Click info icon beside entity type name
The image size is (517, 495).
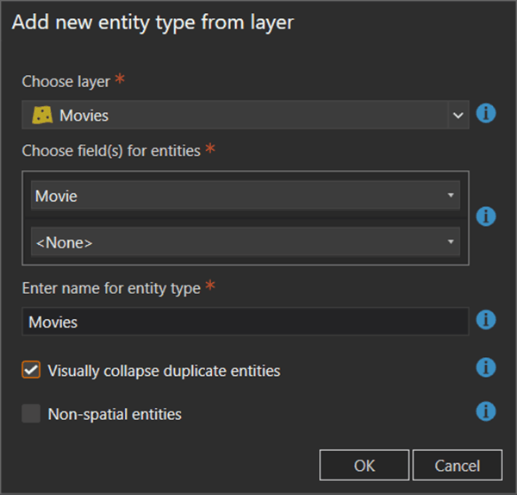(x=486, y=321)
